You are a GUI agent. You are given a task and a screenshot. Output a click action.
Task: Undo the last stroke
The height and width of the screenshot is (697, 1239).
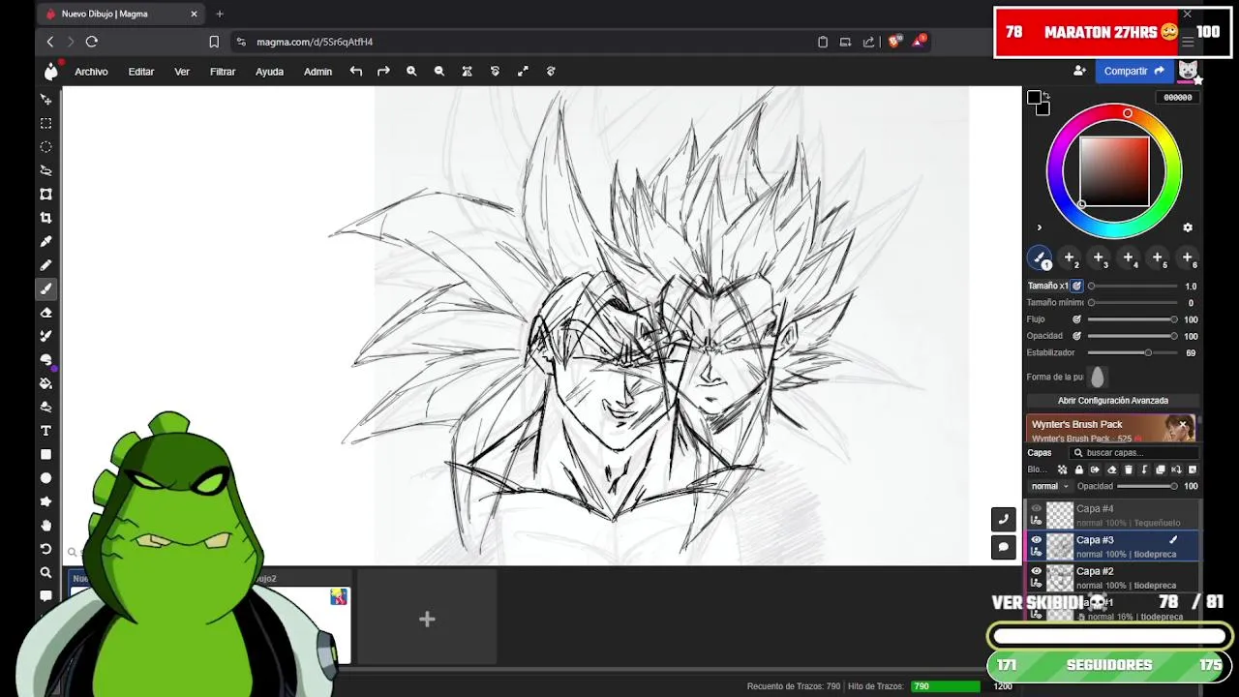(x=356, y=71)
